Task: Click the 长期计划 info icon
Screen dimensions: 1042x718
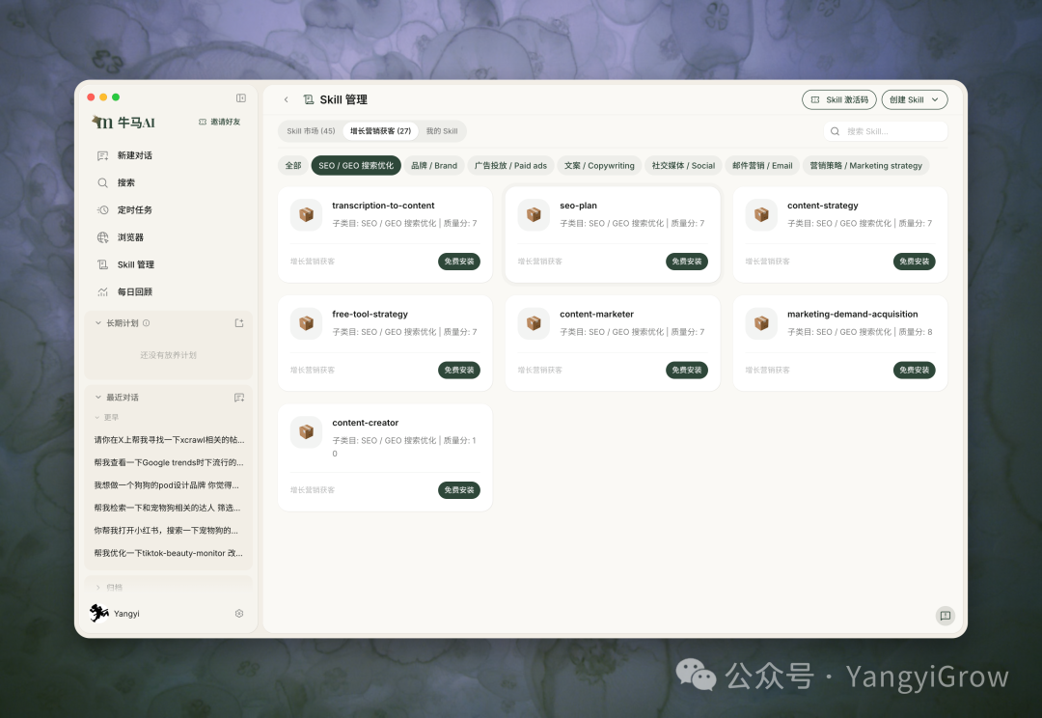Action: [x=147, y=323]
